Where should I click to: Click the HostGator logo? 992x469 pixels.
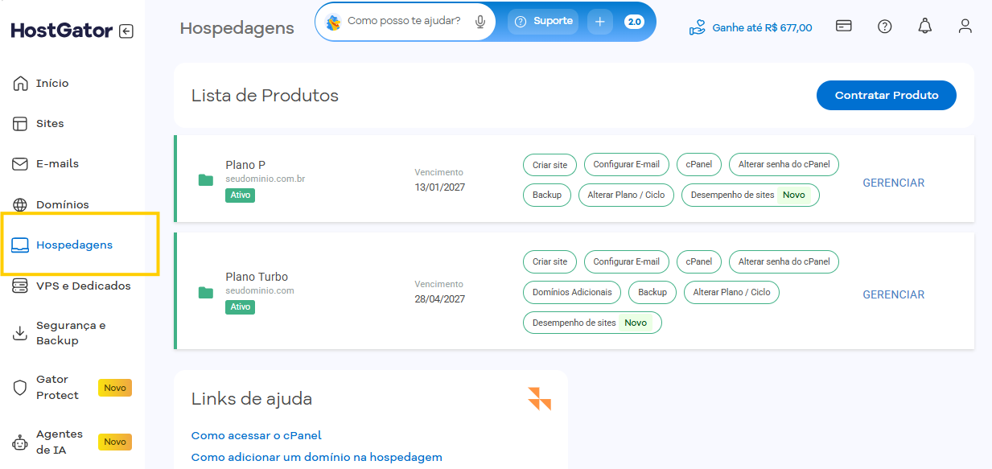(62, 31)
